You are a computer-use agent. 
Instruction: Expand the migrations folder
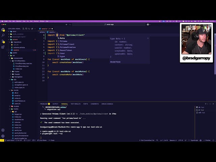click(16, 42)
